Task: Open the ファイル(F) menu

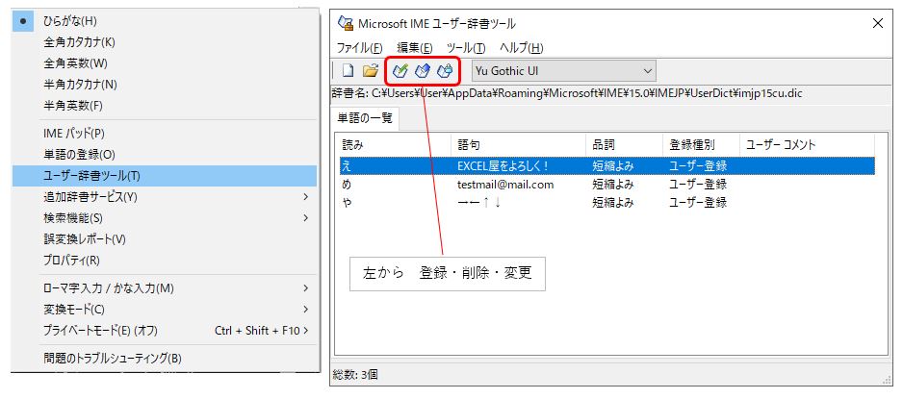Action: 359,48
